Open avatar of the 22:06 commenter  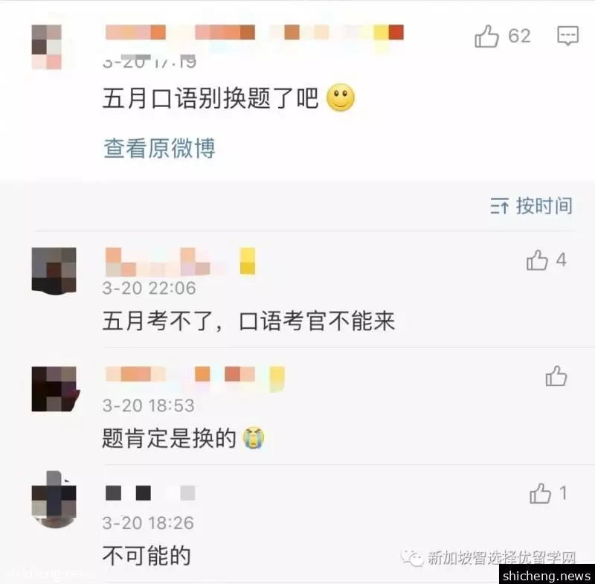point(54,271)
